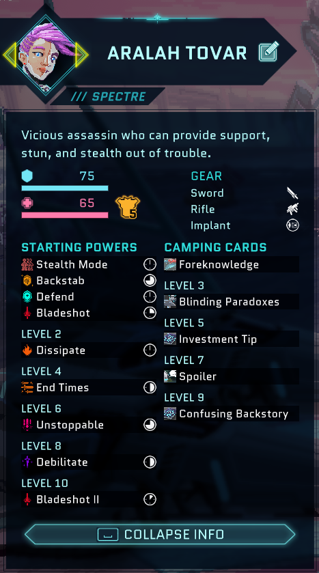Click the edit name pencil icon
The height and width of the screenshot is (573, 319).
click(268, 51)
